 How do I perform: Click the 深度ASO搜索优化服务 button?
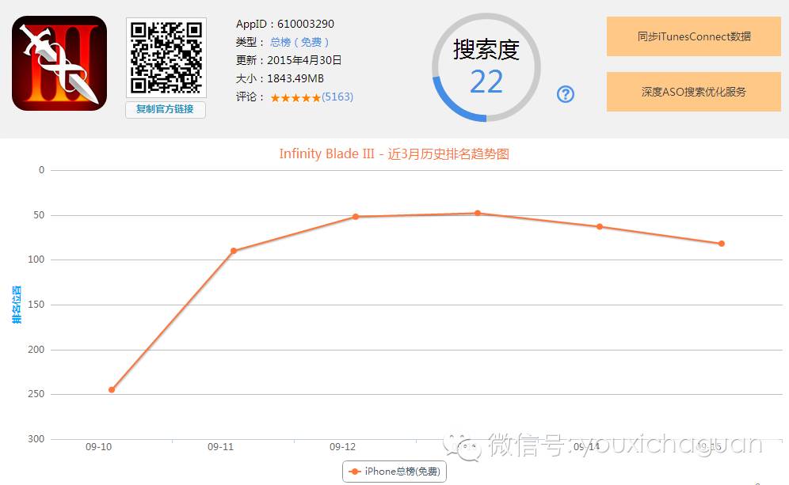coord(693,91)
